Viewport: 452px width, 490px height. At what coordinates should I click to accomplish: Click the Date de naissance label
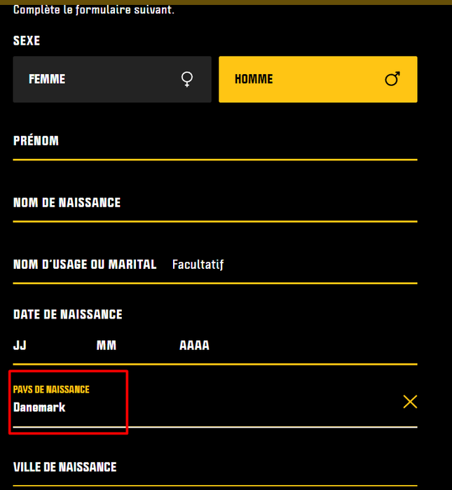point(68,315)
